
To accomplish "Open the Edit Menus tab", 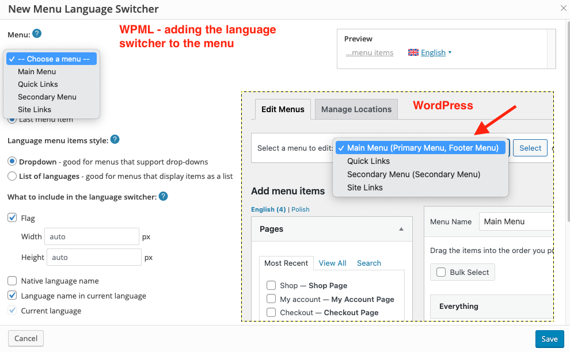I will coord(283,109).
